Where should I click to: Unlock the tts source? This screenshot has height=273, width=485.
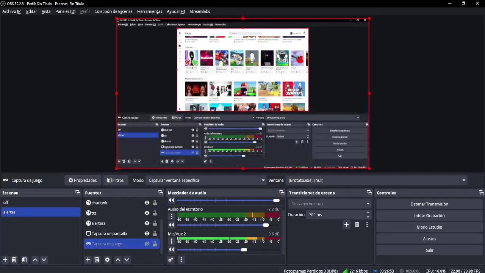point(155,213)
